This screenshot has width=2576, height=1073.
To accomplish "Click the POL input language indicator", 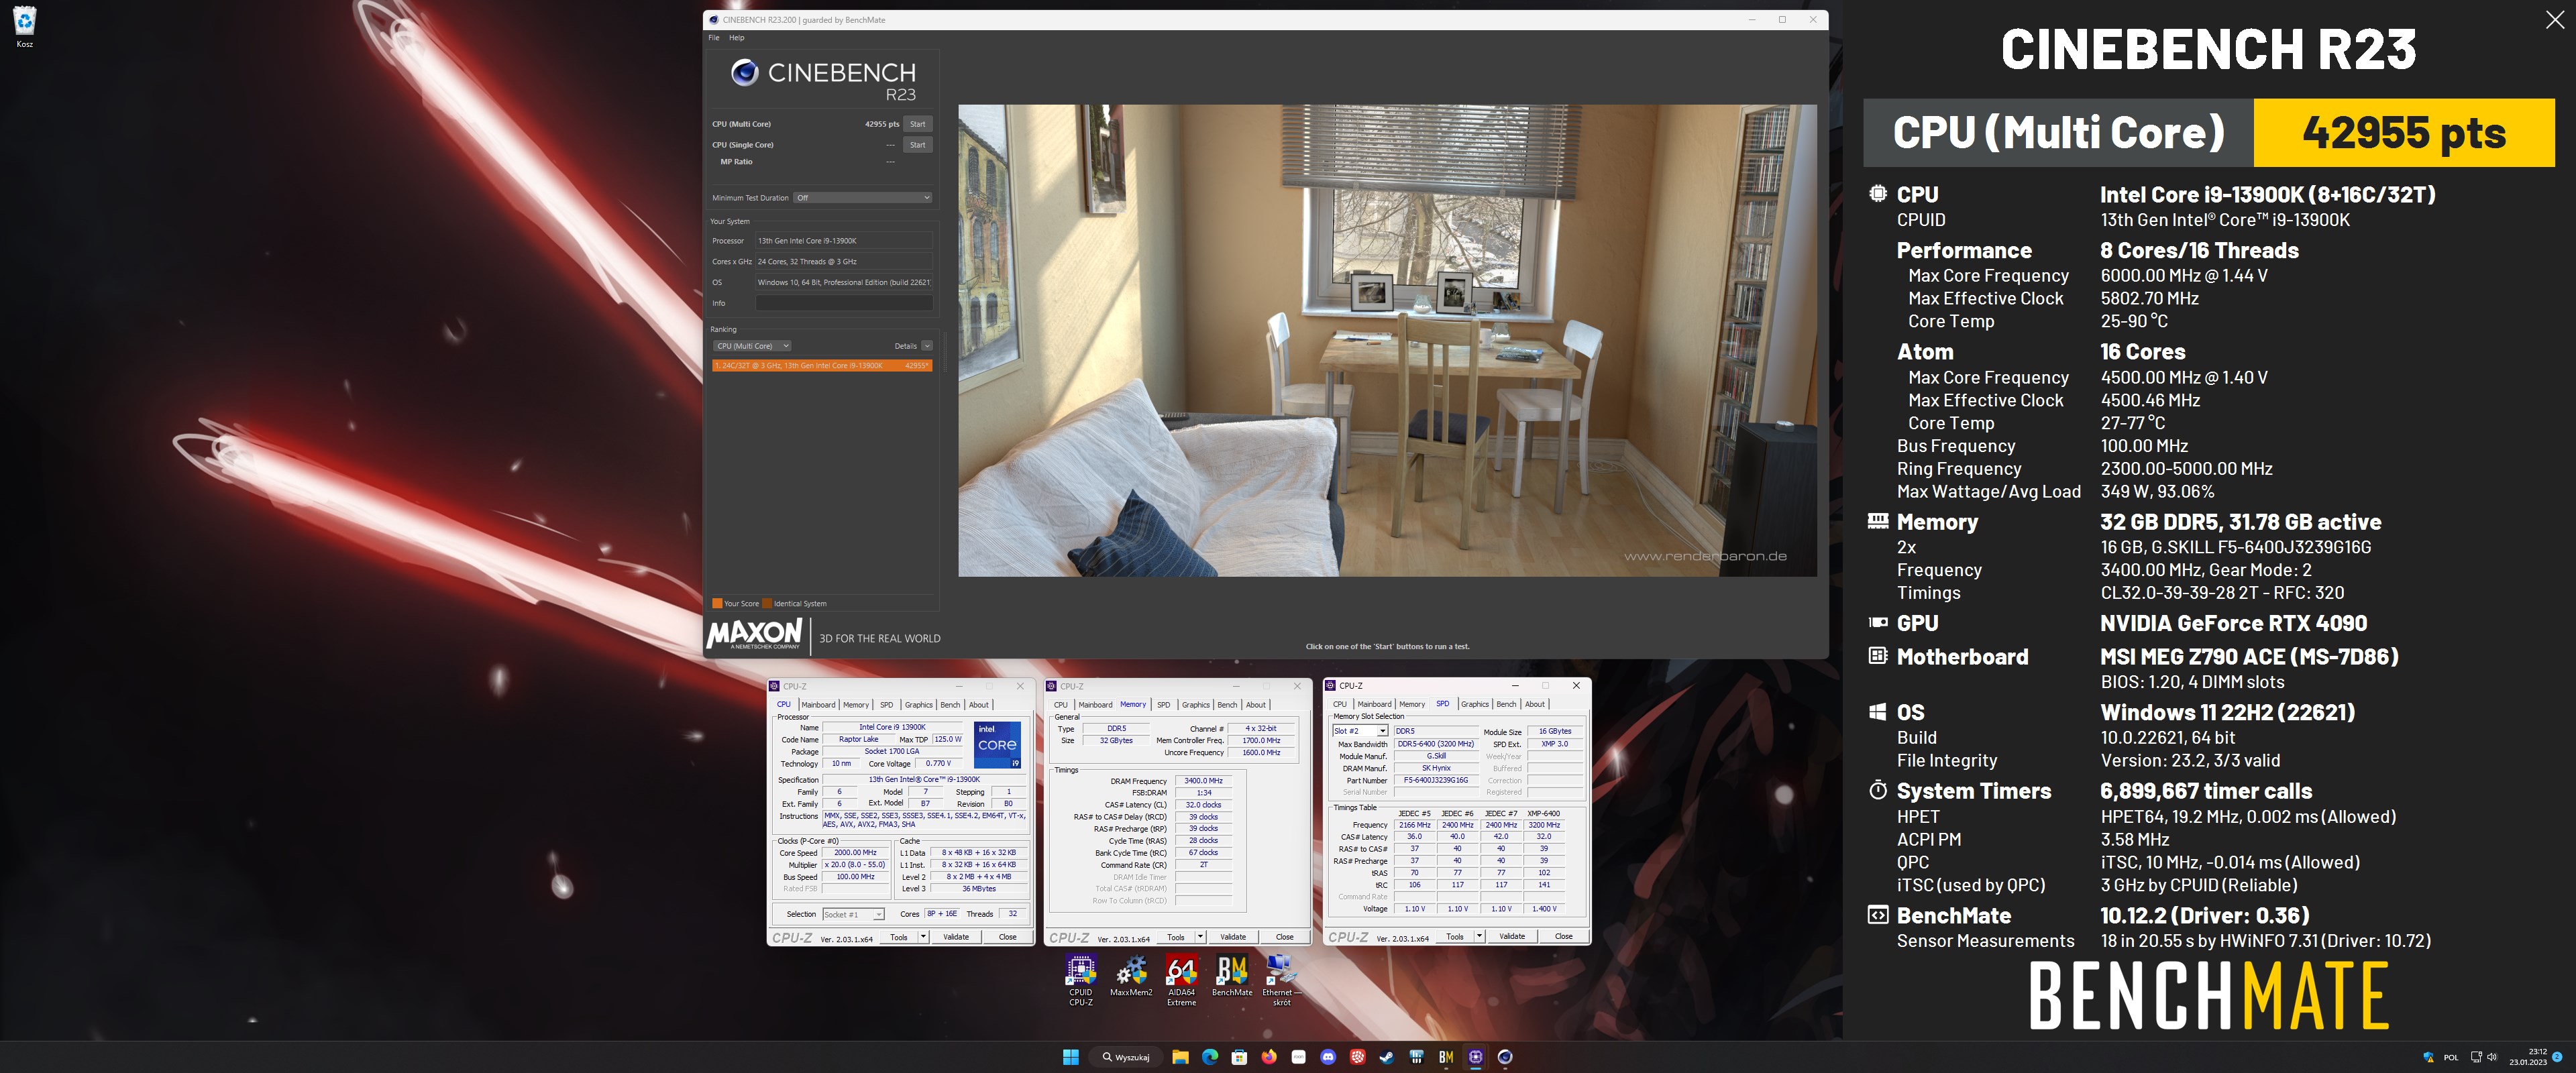I will click(x=2451, y=1057).
